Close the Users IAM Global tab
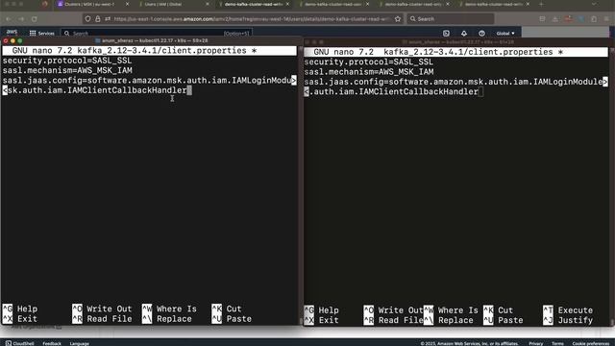 tap(208, 4)
